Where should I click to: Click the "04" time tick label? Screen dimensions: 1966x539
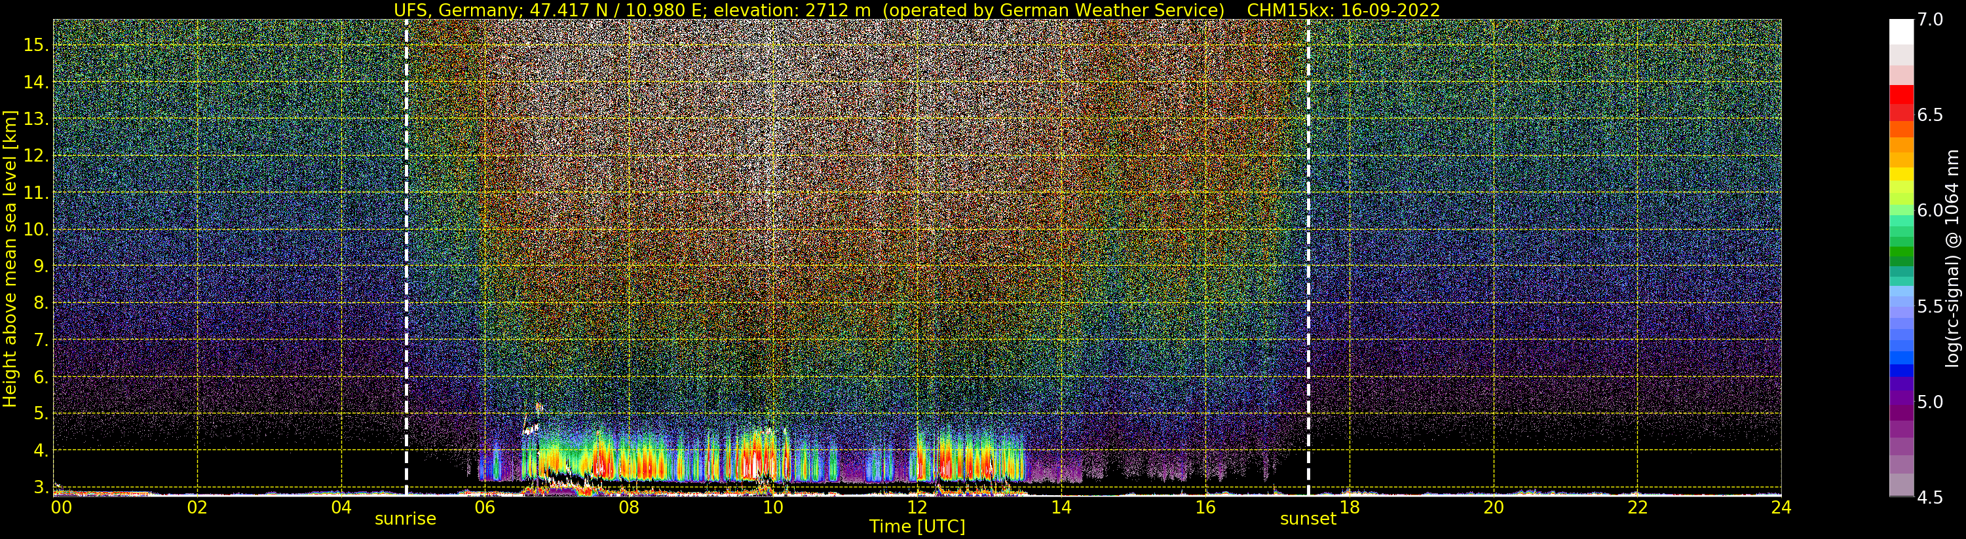pos(341,508)
